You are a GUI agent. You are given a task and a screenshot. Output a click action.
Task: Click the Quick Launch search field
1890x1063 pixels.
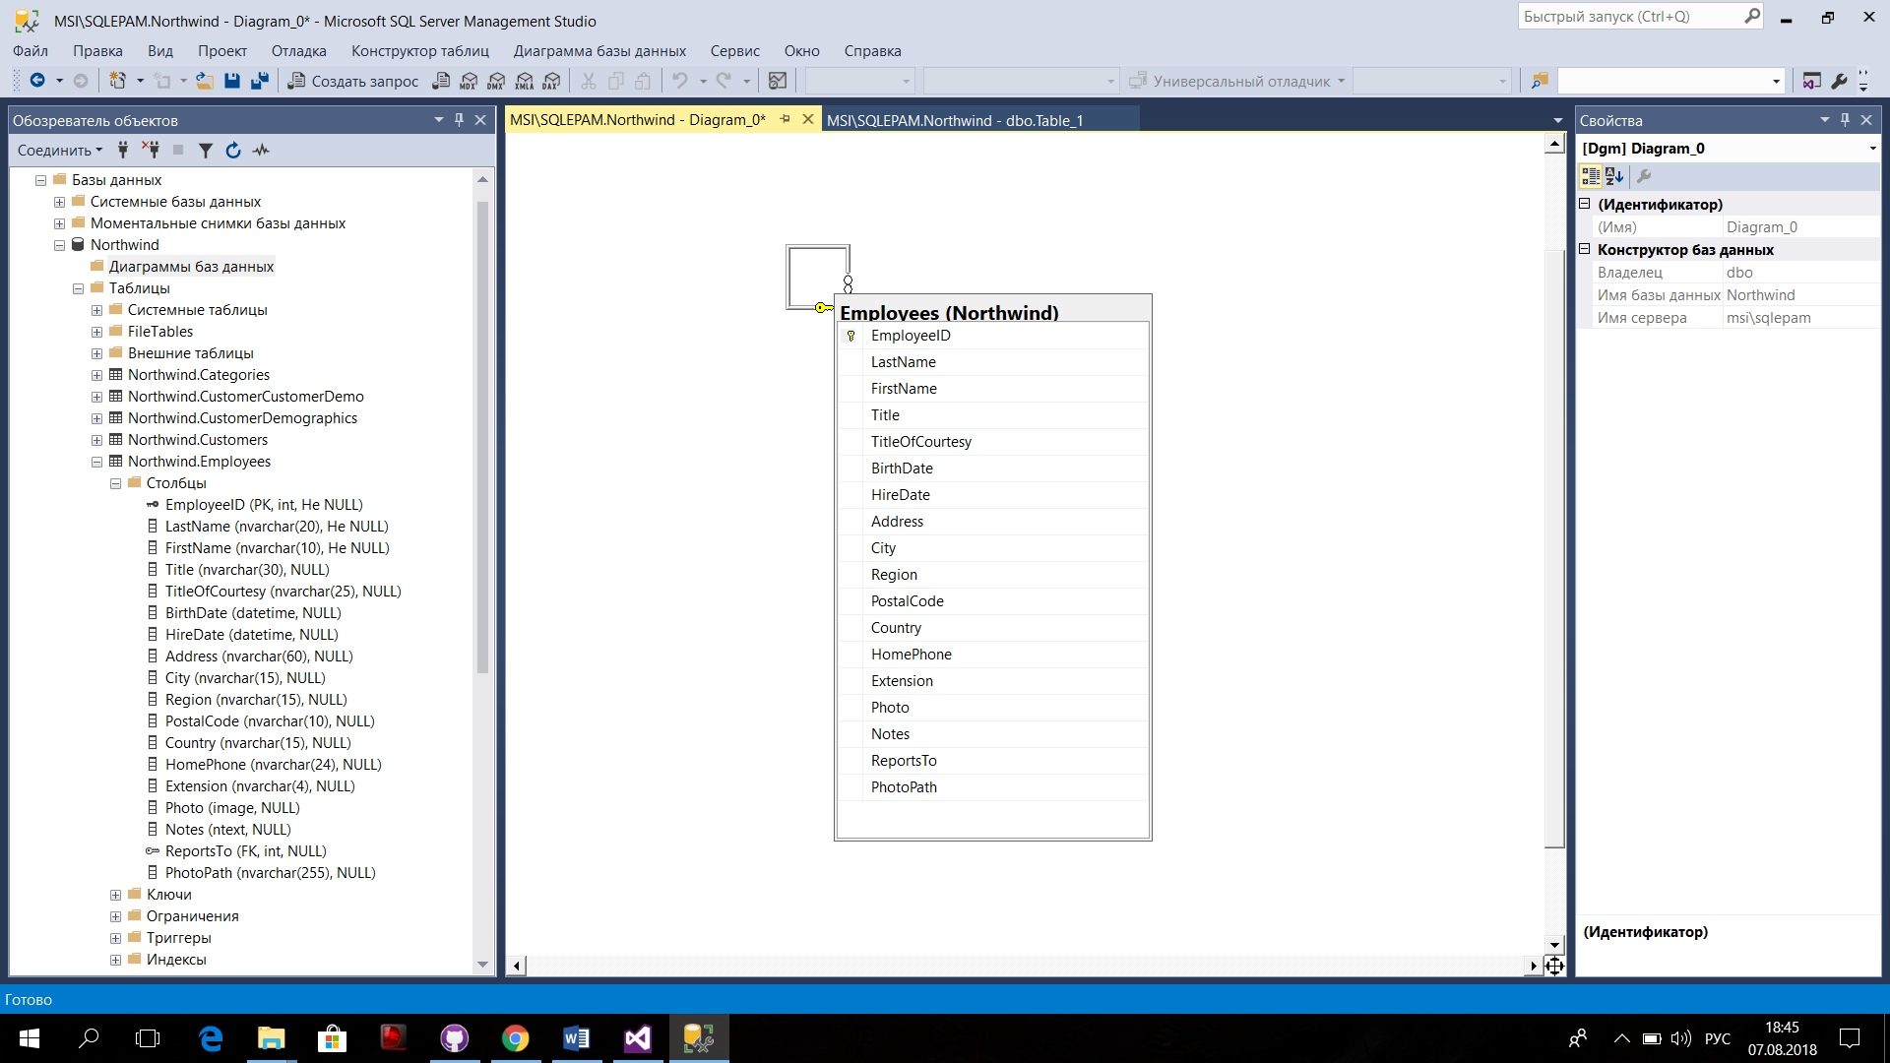coord(1641,17)
